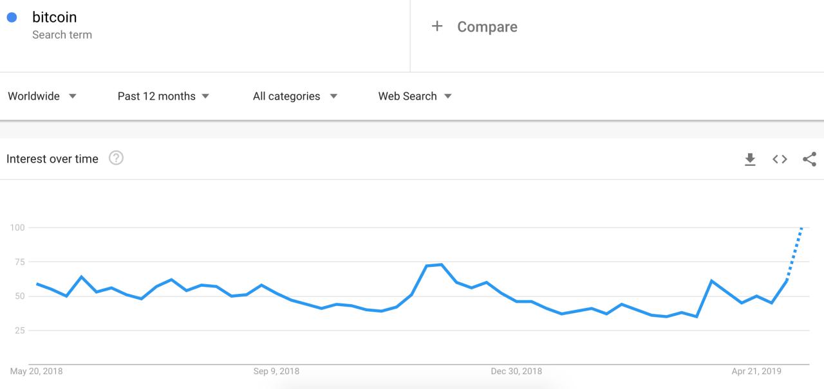Open the Web Search type dropdown

pos(414,96)
